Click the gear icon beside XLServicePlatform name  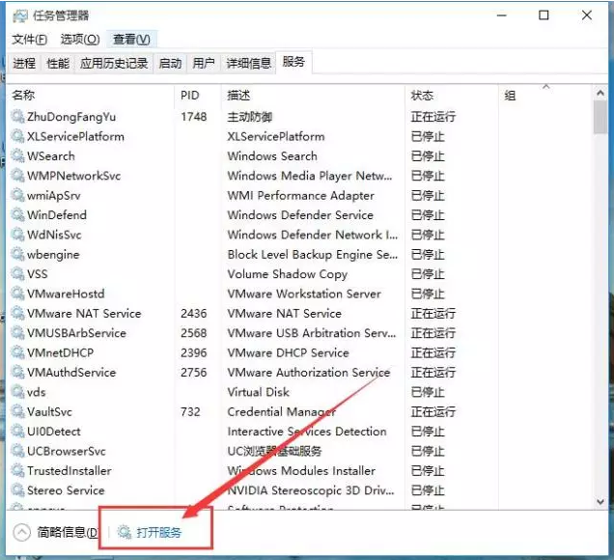(17, 136)
